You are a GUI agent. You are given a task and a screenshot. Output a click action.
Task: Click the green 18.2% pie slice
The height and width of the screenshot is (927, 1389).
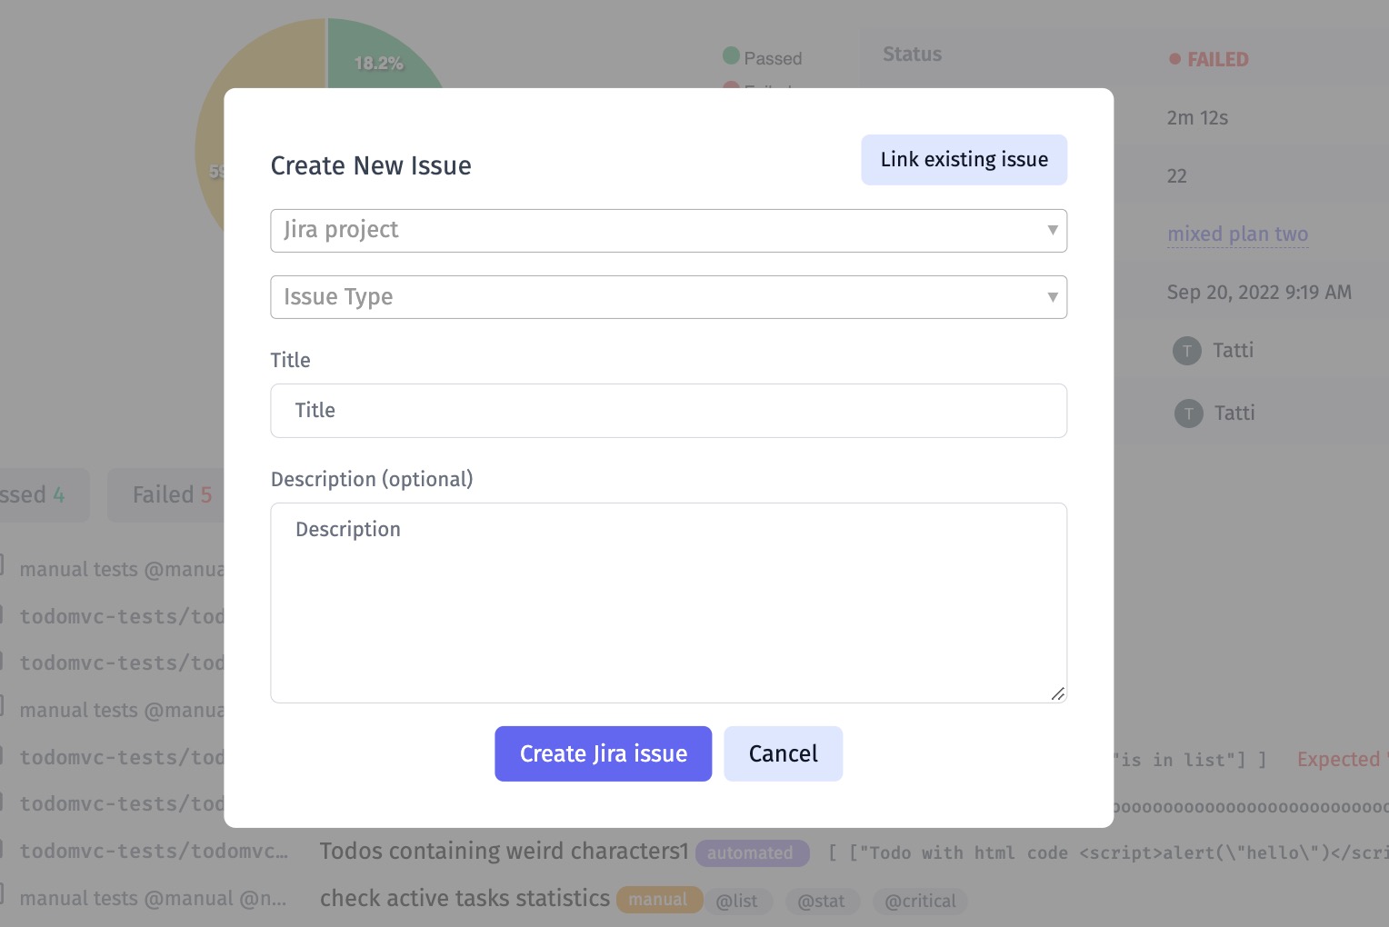click(377, 64)
